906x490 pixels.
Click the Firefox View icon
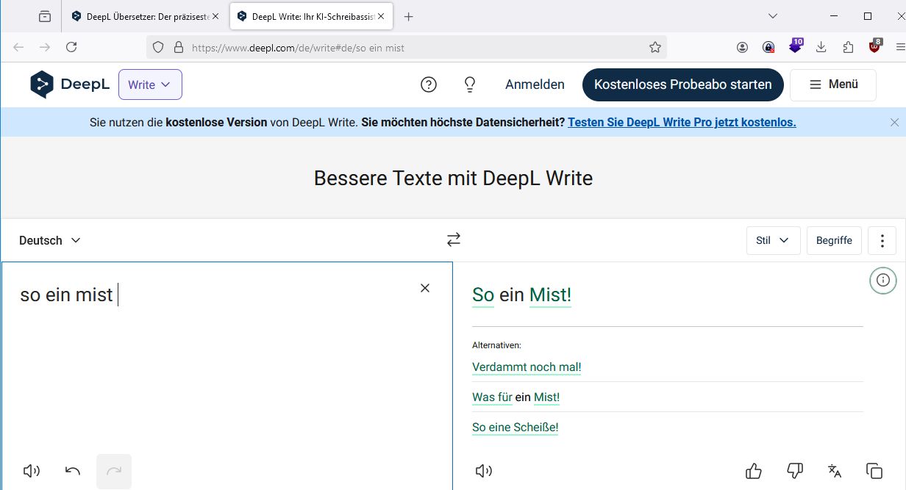pos(45,16)
